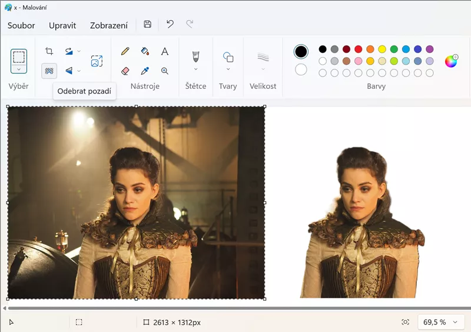Click the Magnifier zoom tool

pyautogui.click(x=165, y=71)
